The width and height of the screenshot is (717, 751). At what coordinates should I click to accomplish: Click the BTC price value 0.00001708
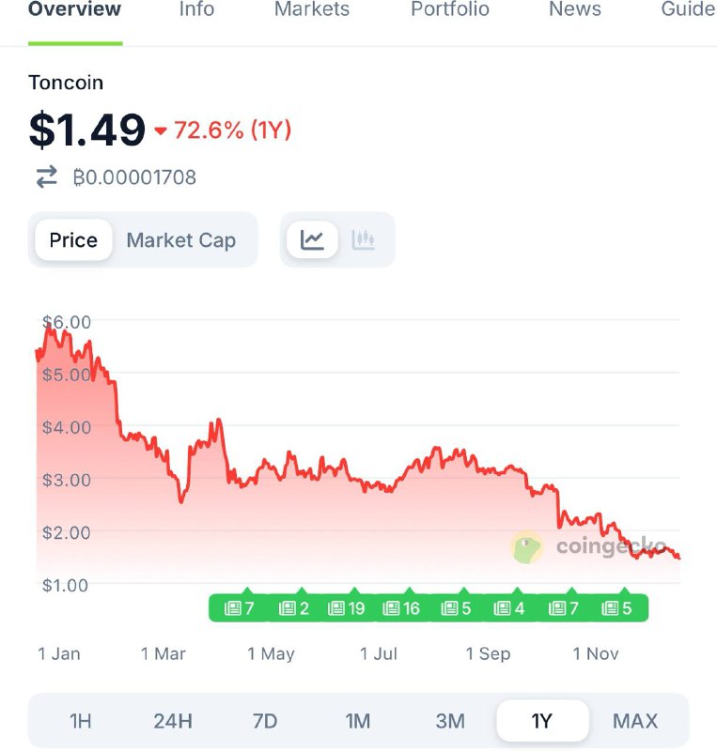[134, 176]
